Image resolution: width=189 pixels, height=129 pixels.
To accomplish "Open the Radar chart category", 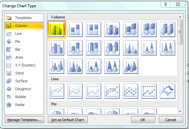I will [x=24, y=105].
